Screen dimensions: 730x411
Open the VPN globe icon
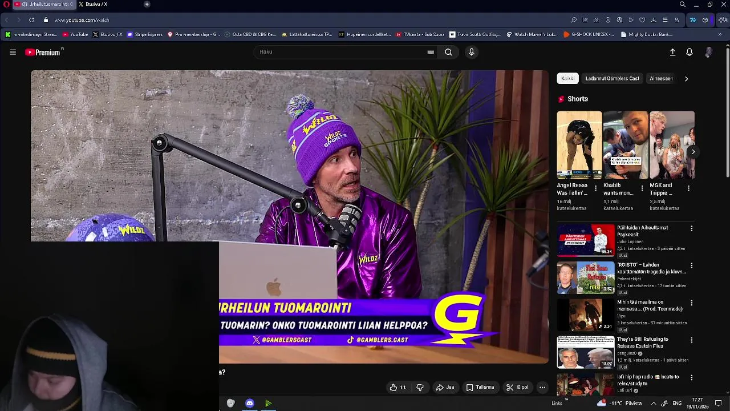click(619, 20)
